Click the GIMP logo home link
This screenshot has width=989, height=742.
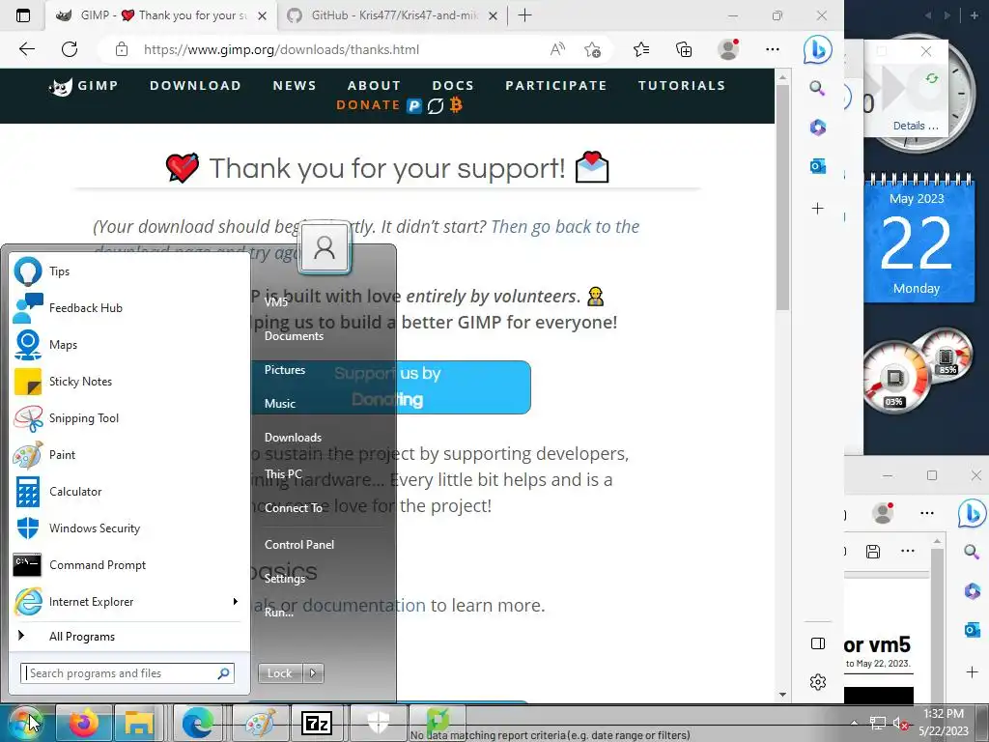[83, 86]
